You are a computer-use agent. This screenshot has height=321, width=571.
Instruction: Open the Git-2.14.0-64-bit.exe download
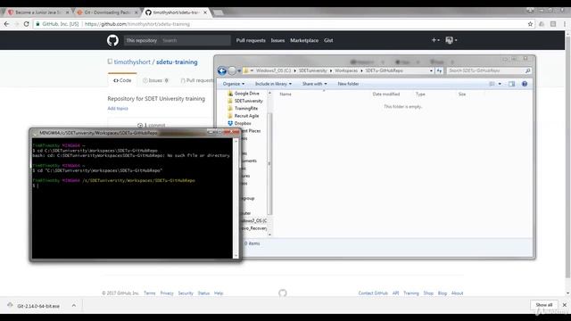38,306
